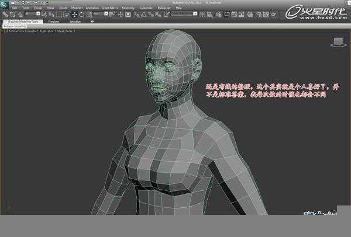Screen dimensions: 351x237
Task: Activate the Select and Rotate tool
Action: [82, 15]
